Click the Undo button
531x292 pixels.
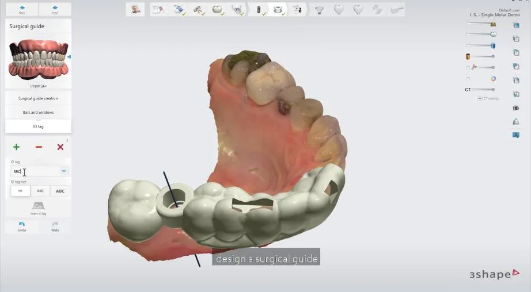click(22, 226)
